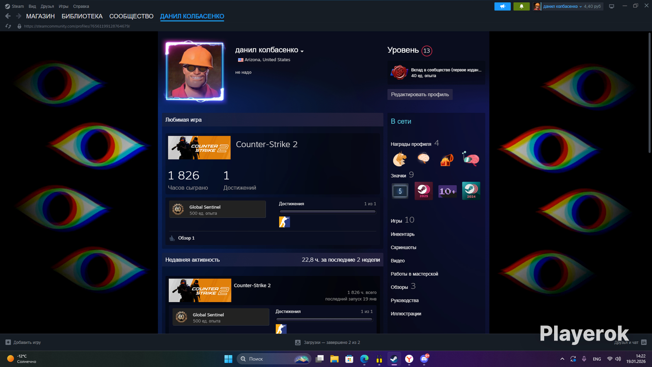This screenshot has height=367, width=652.
Task: Click the achievement icon under Любимая игра
Action: click(x=285, y=222)
